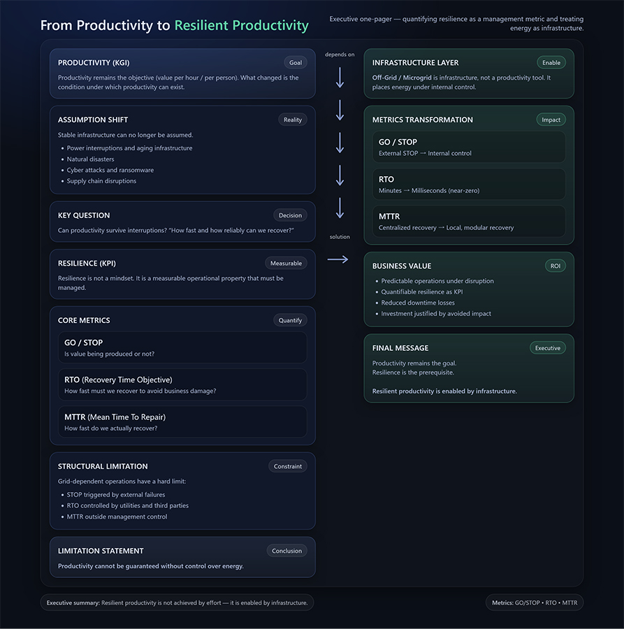624x629 pixels.
Task: Open the "RTO (Recovery Time Objective)" item in Core Metrics
Action: tap(182, 384)
